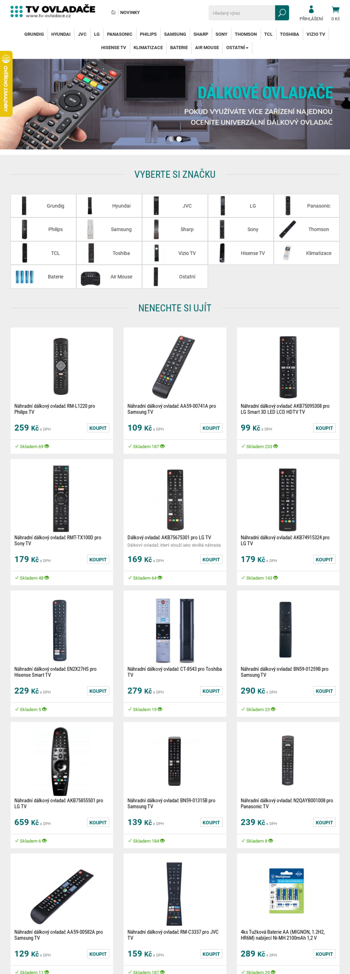Choose the Panasonic brand tile

306,206
